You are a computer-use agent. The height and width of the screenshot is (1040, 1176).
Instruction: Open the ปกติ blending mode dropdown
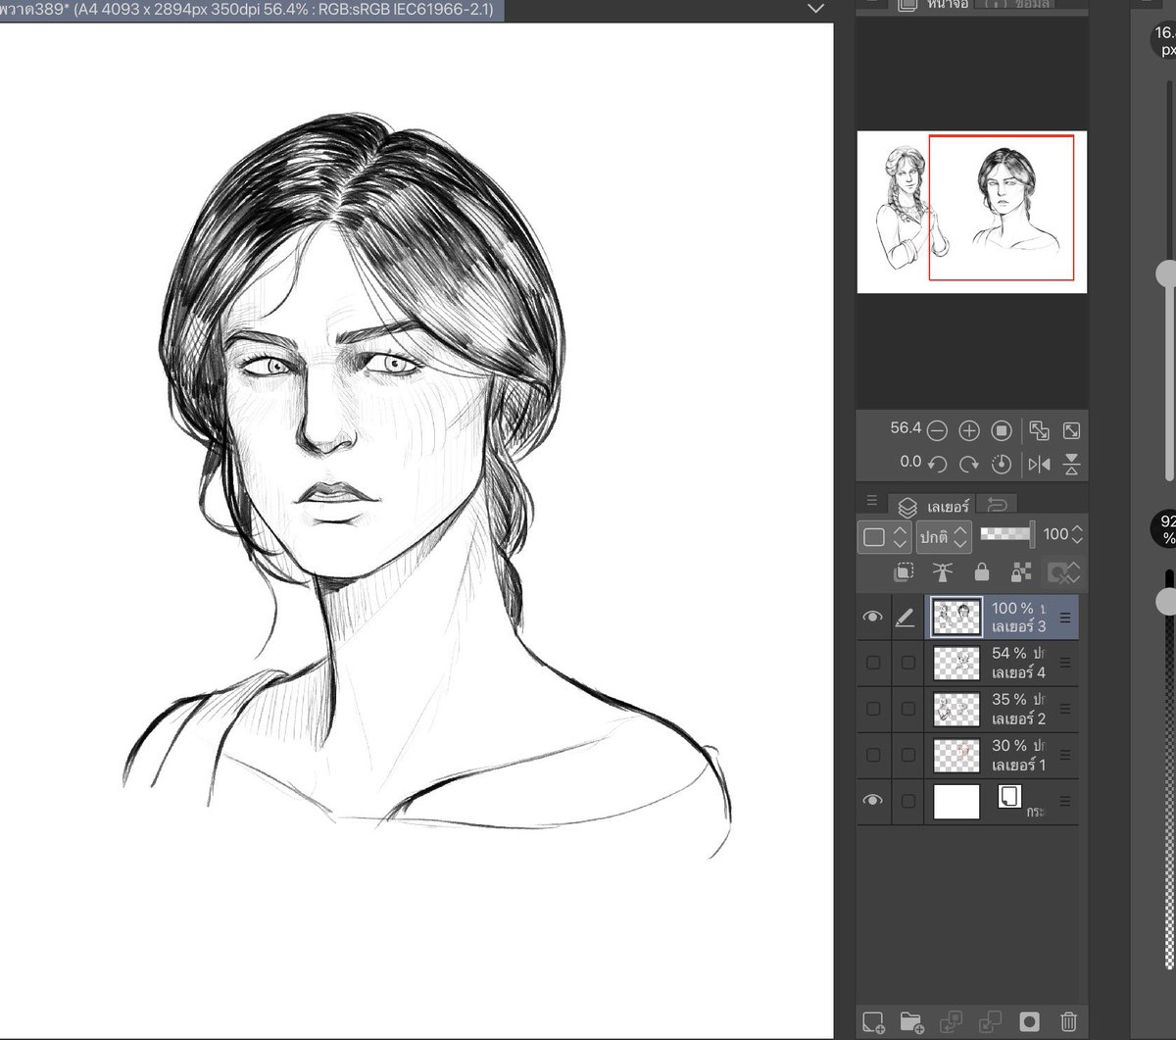tap(944, 536)
